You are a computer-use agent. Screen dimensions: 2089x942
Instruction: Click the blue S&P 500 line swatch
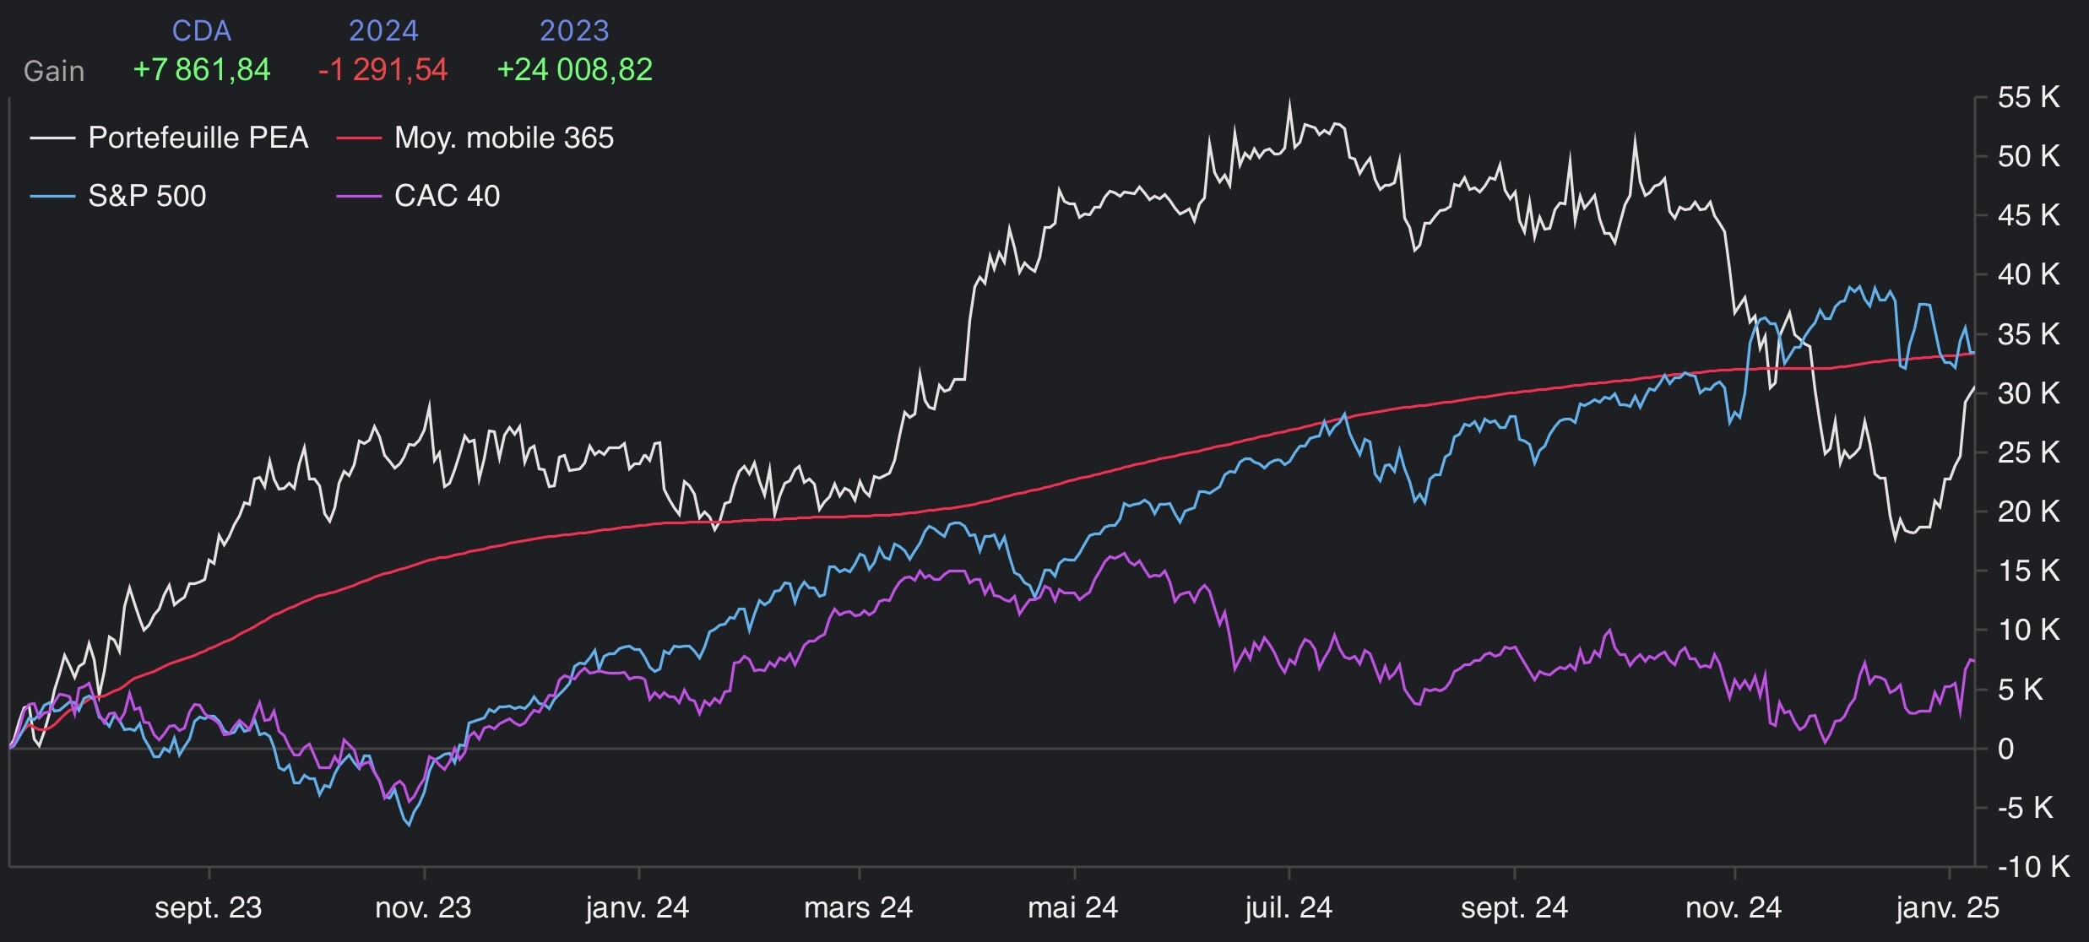(52, 196)
